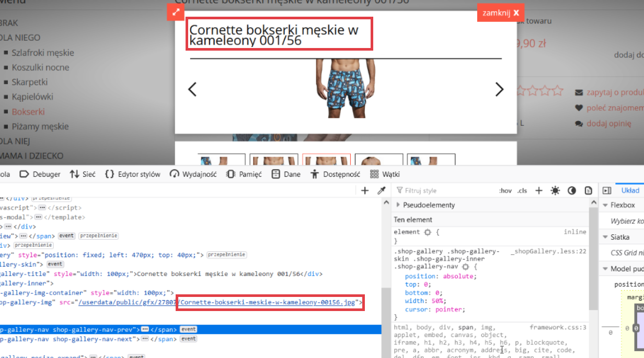Add a new CSS rule
Screen dimensions: 644x358
tap(538, 191)
